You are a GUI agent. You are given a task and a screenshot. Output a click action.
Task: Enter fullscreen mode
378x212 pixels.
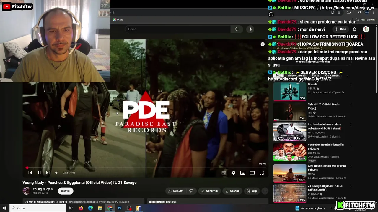pos(262,173)
